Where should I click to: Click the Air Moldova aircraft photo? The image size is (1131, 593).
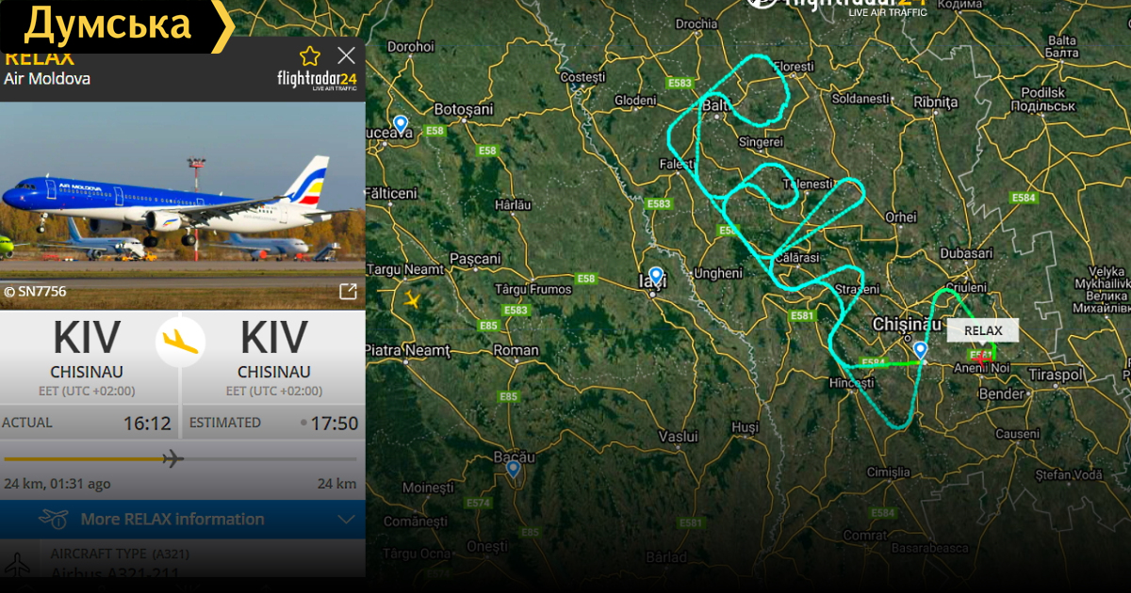pyautogui.click(x=183, y=205)
